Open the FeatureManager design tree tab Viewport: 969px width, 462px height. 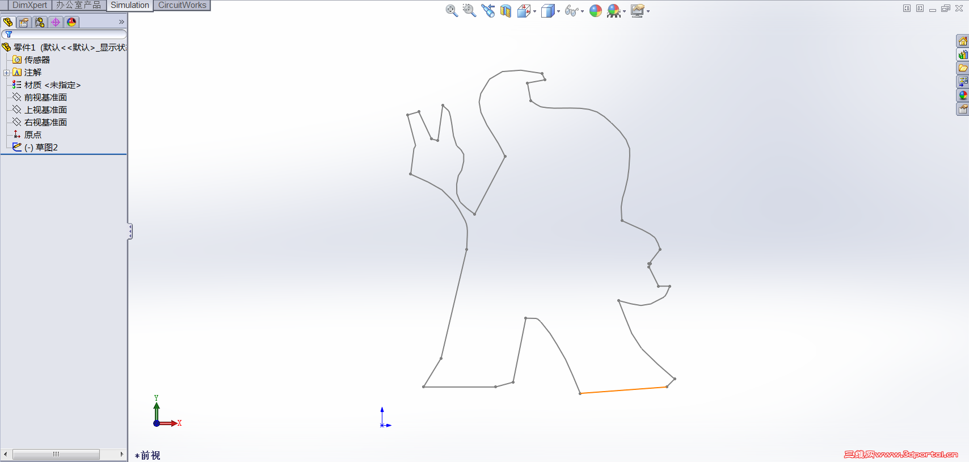(8, 22)
